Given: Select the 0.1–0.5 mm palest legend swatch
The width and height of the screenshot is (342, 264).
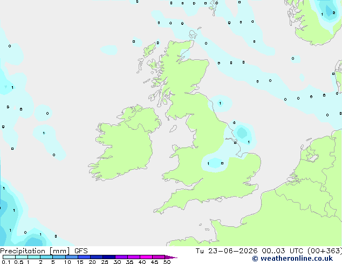Looking at the screenshot, I should pos(9,257).
